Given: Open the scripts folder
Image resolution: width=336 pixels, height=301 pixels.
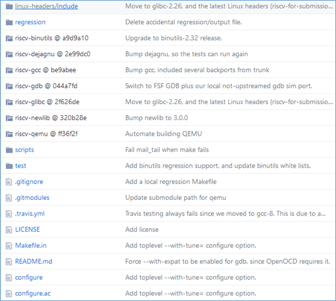Looking at the screenshot, I should (24, 150).
